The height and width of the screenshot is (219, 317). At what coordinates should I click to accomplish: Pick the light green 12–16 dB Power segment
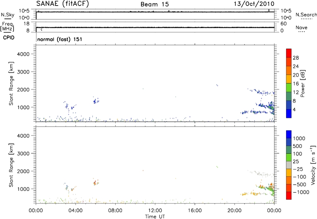(289, 87)
